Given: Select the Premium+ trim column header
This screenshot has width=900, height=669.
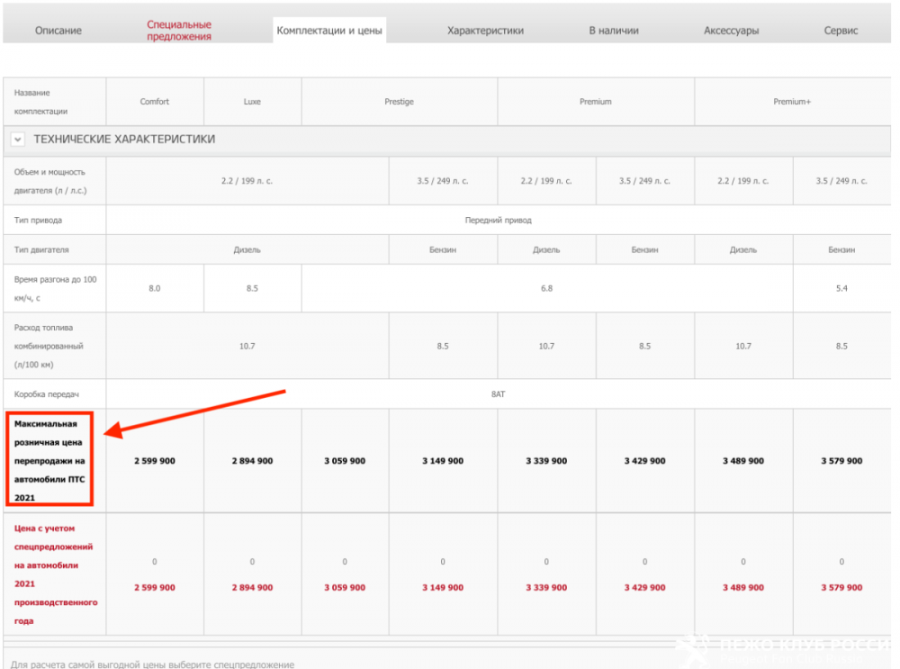Looking at the screenshot, I should coord(792,102).
